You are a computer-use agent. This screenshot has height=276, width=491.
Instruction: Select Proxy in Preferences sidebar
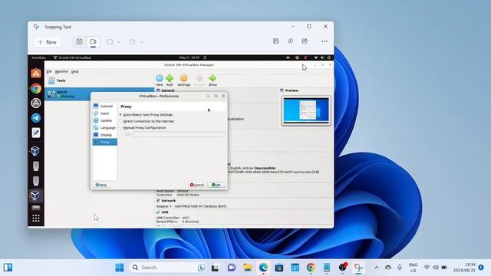pyautogui.click(x=104, y=142)
